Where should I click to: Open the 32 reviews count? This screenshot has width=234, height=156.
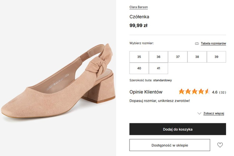223,92
